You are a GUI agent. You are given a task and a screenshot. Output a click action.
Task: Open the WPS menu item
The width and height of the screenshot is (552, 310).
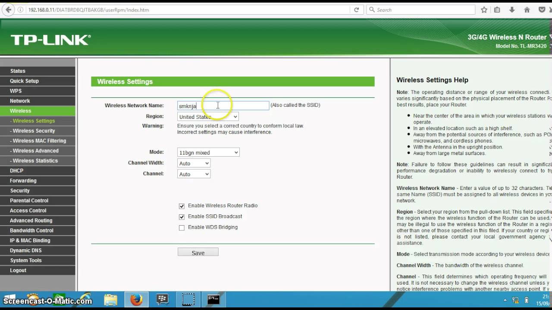(x=38, y=91)
